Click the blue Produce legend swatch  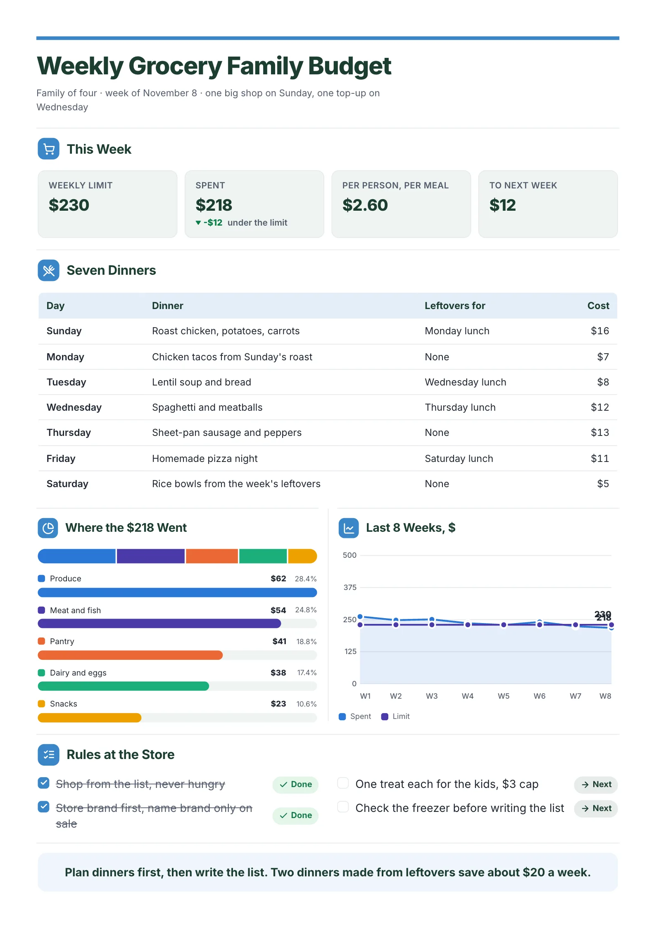[x=41, y=578]
